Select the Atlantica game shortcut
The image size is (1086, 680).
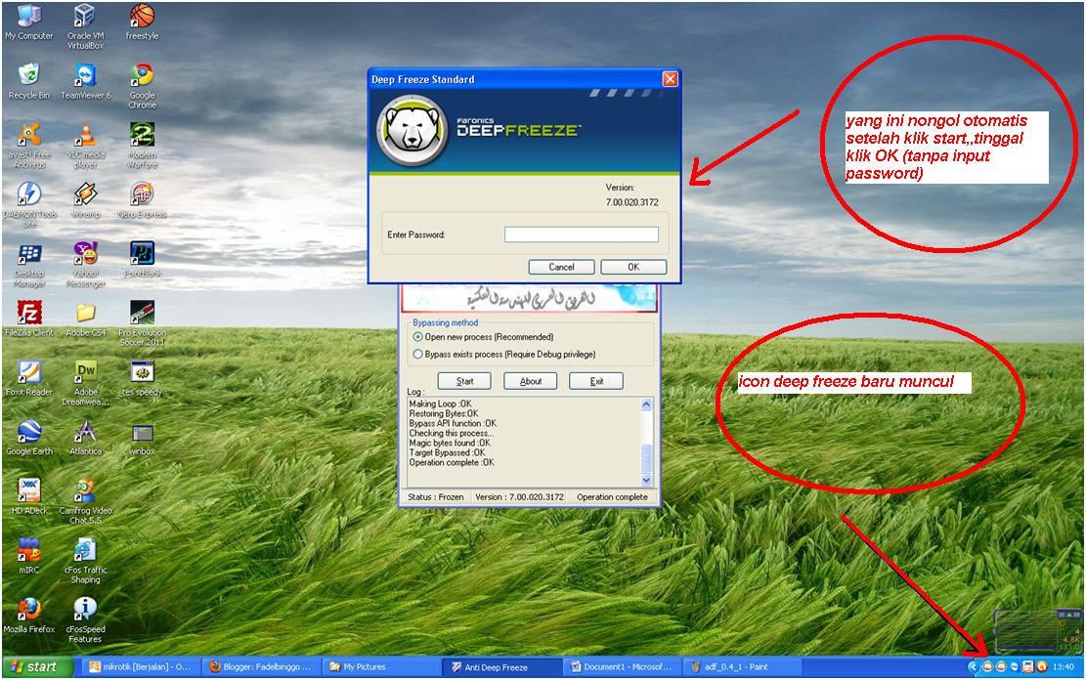coord(85,438)
